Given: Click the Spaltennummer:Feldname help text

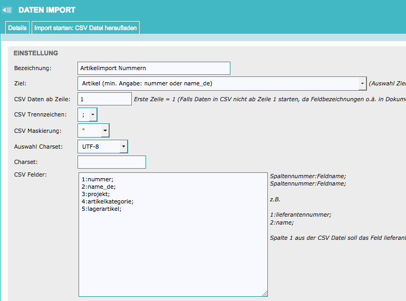Looking at the screenshot, I should pyautogui.click(x=307, y=176).
